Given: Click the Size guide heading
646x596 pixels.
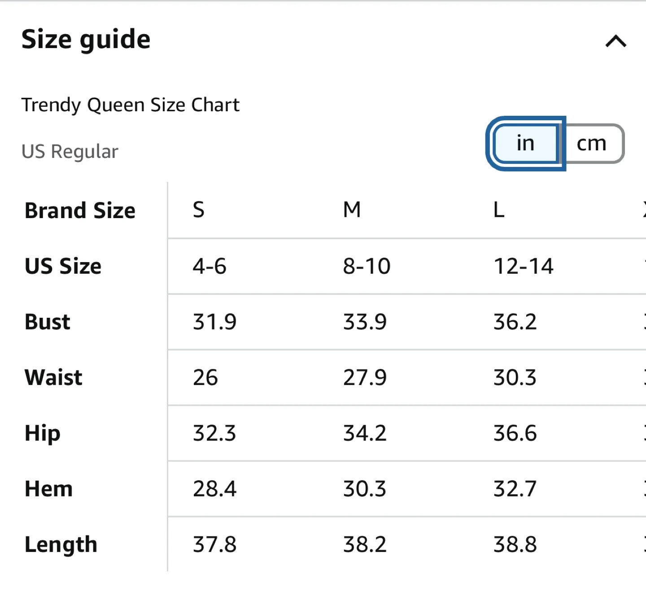Looking at the screenshot, I should [x=86, y=39].
